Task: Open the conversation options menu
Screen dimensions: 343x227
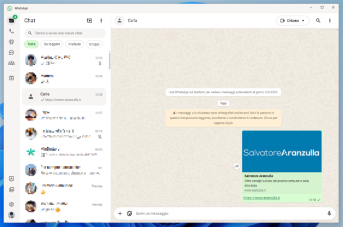Action: (330, 21)
